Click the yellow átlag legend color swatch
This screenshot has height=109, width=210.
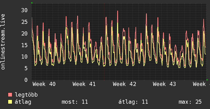[x=10, y=102]
